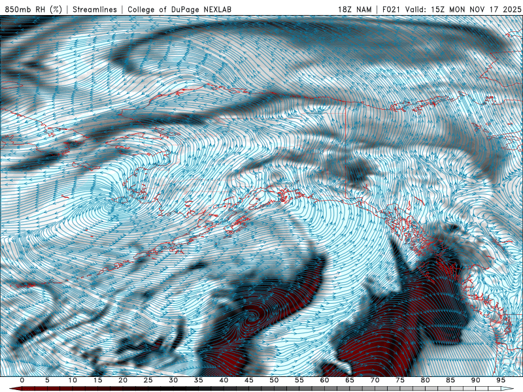Select the '15' scale label
This screenshot has width=523, height=392.
pyautogui.click(x=97, y=380)
